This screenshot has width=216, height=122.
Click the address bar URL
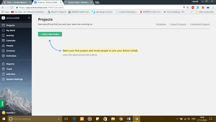point(41,7)
